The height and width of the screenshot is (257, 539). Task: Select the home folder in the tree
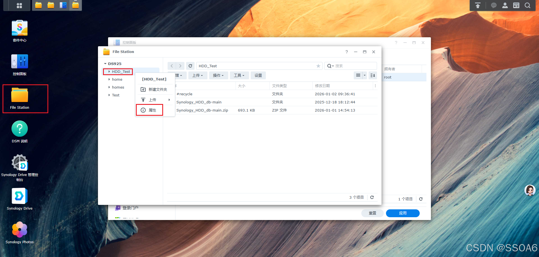(117, 79)
